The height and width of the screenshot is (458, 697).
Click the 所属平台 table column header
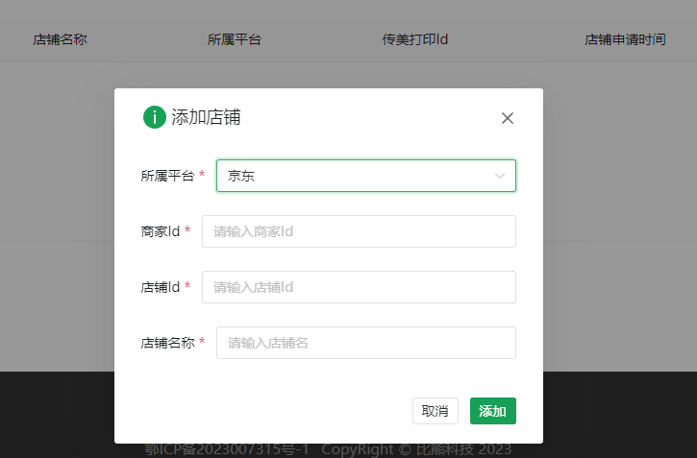(x=235, y=39)
